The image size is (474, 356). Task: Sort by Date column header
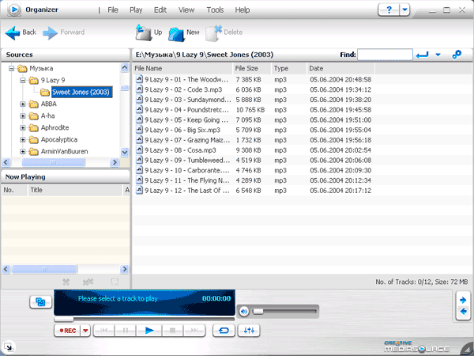pos(340,68)
